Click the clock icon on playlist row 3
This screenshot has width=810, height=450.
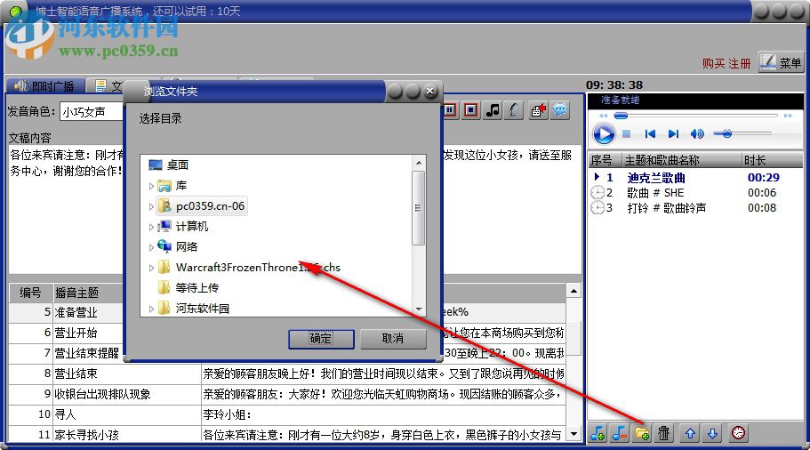point(597,208)
